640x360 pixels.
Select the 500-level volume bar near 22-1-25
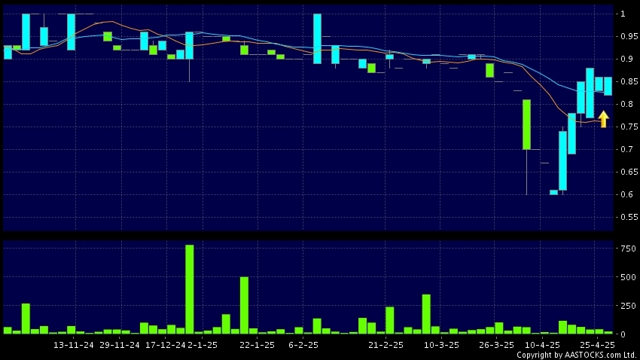coord(244,305)
